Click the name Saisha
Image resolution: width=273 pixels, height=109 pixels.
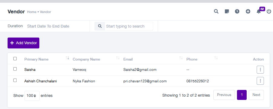(30, 70)
